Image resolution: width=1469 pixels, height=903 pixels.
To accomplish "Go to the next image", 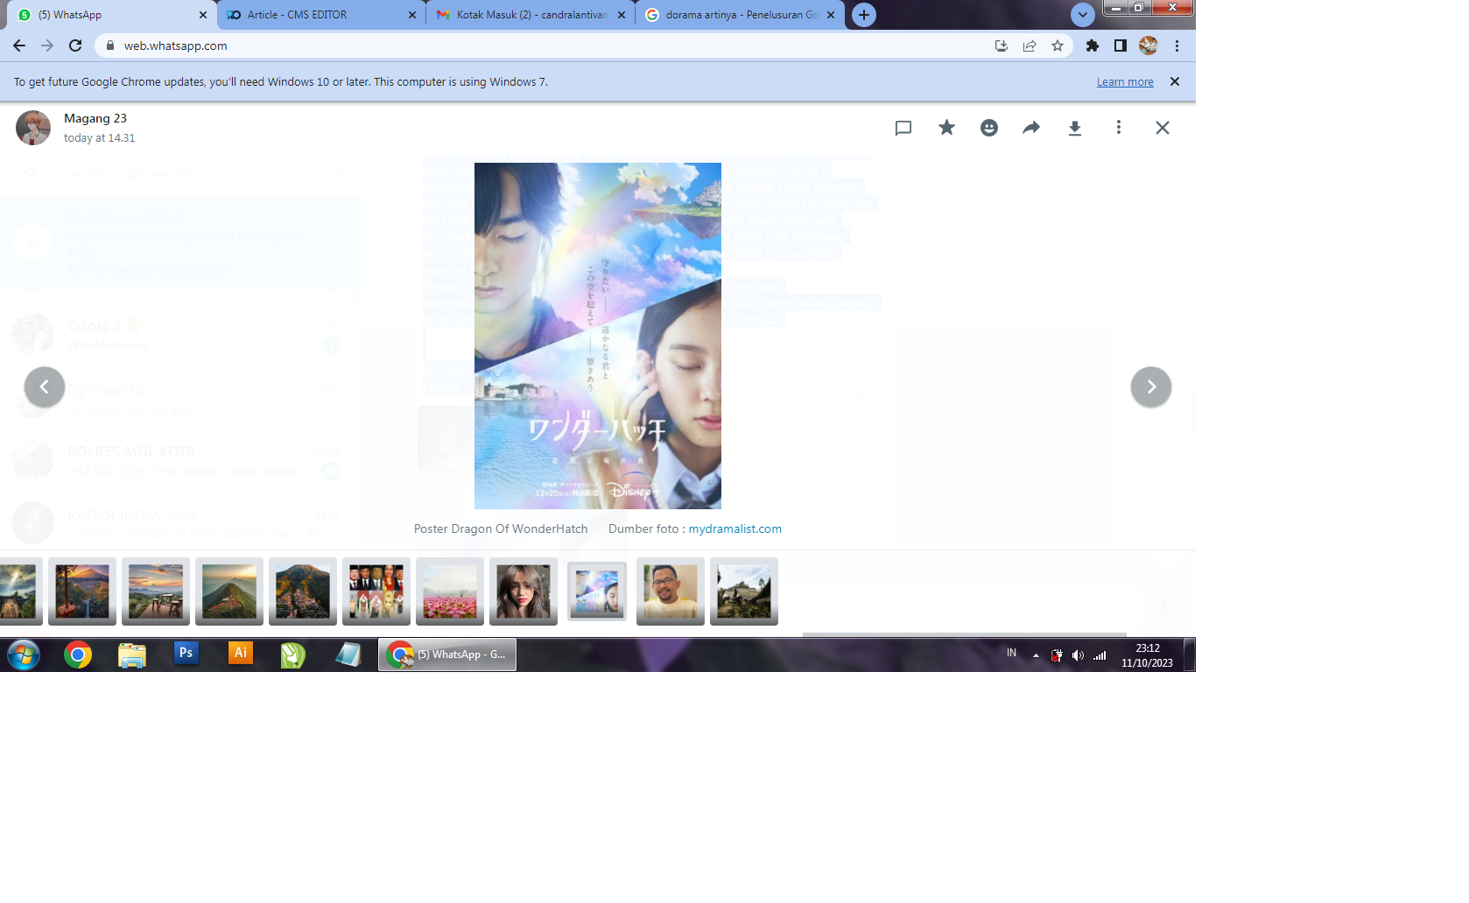I will (x=1151, y=387).
